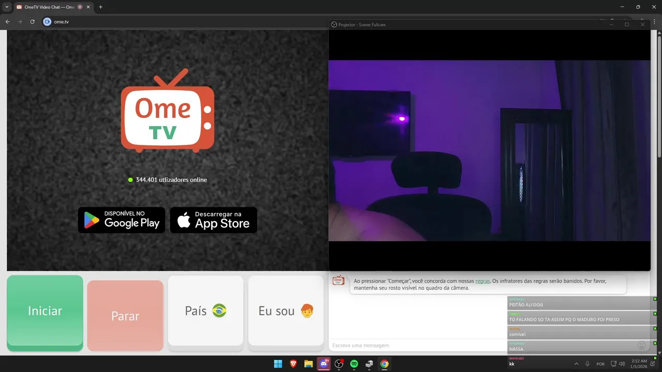
Task: Close the OmeTV Video Chat tab
Action: click(x=88, y=7)
